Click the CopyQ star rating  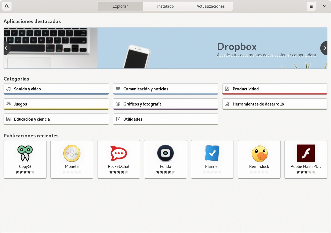click(x=25, y=172)
